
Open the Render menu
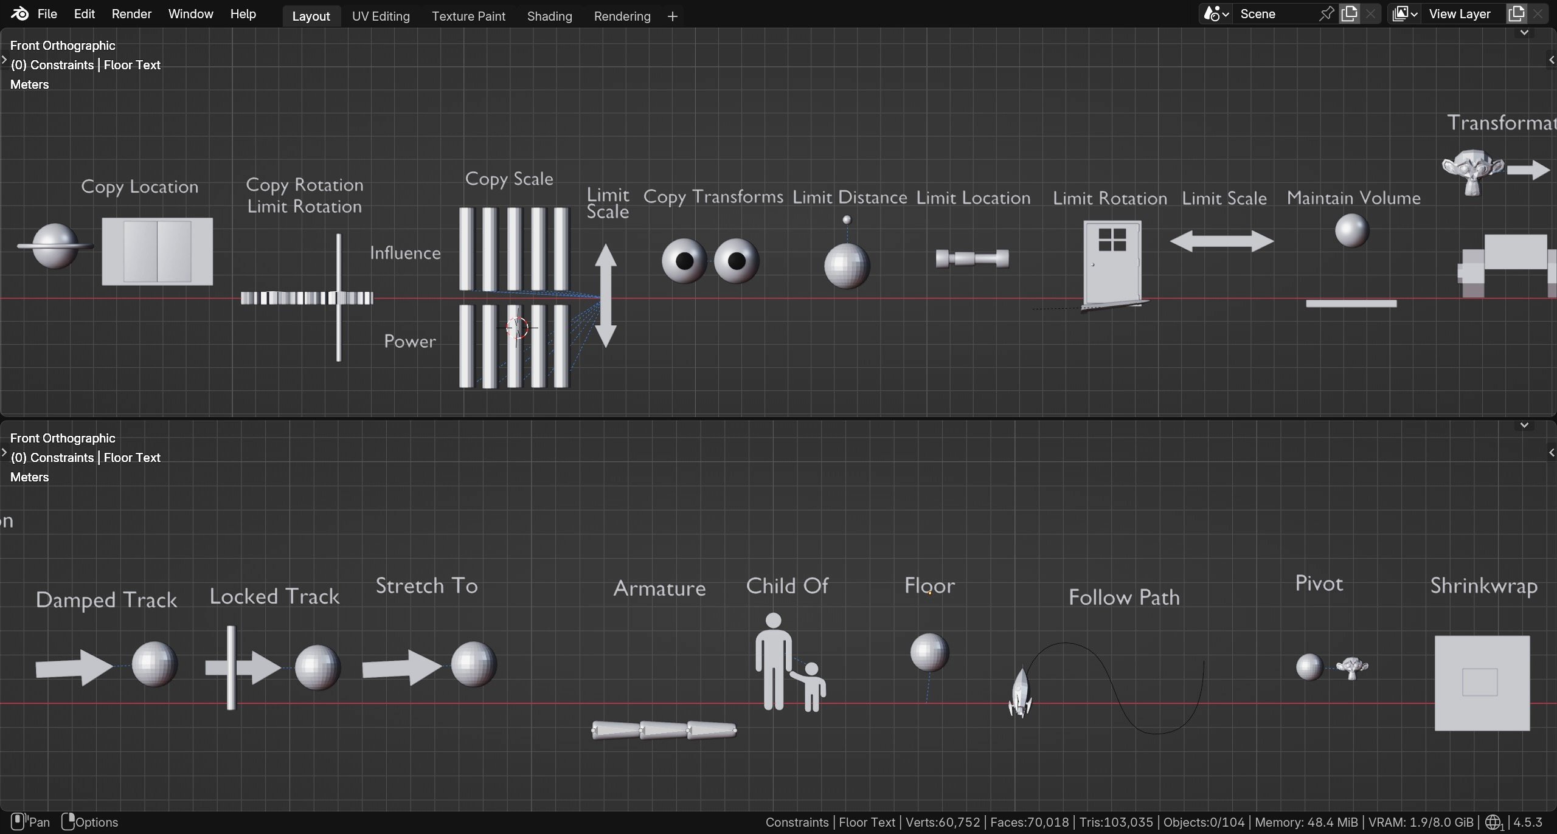pos(131,14)
